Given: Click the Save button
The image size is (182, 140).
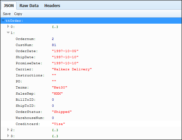Looking at the screenshot, I should coord(7,14).
